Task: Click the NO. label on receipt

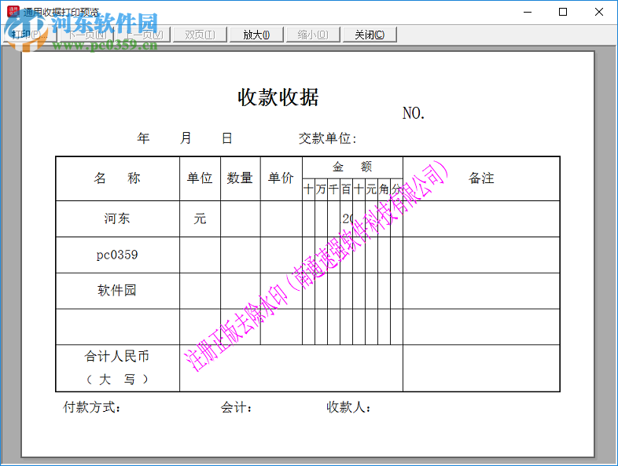Action: point(414,113)
